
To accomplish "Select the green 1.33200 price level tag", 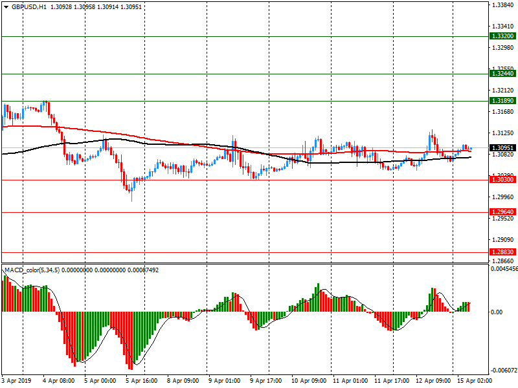I will click(x=502, y=37).
